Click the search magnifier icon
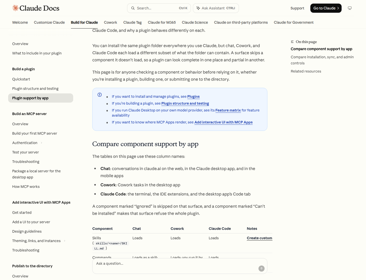Viewport: 366px width, 280px height. pos(133,8)
